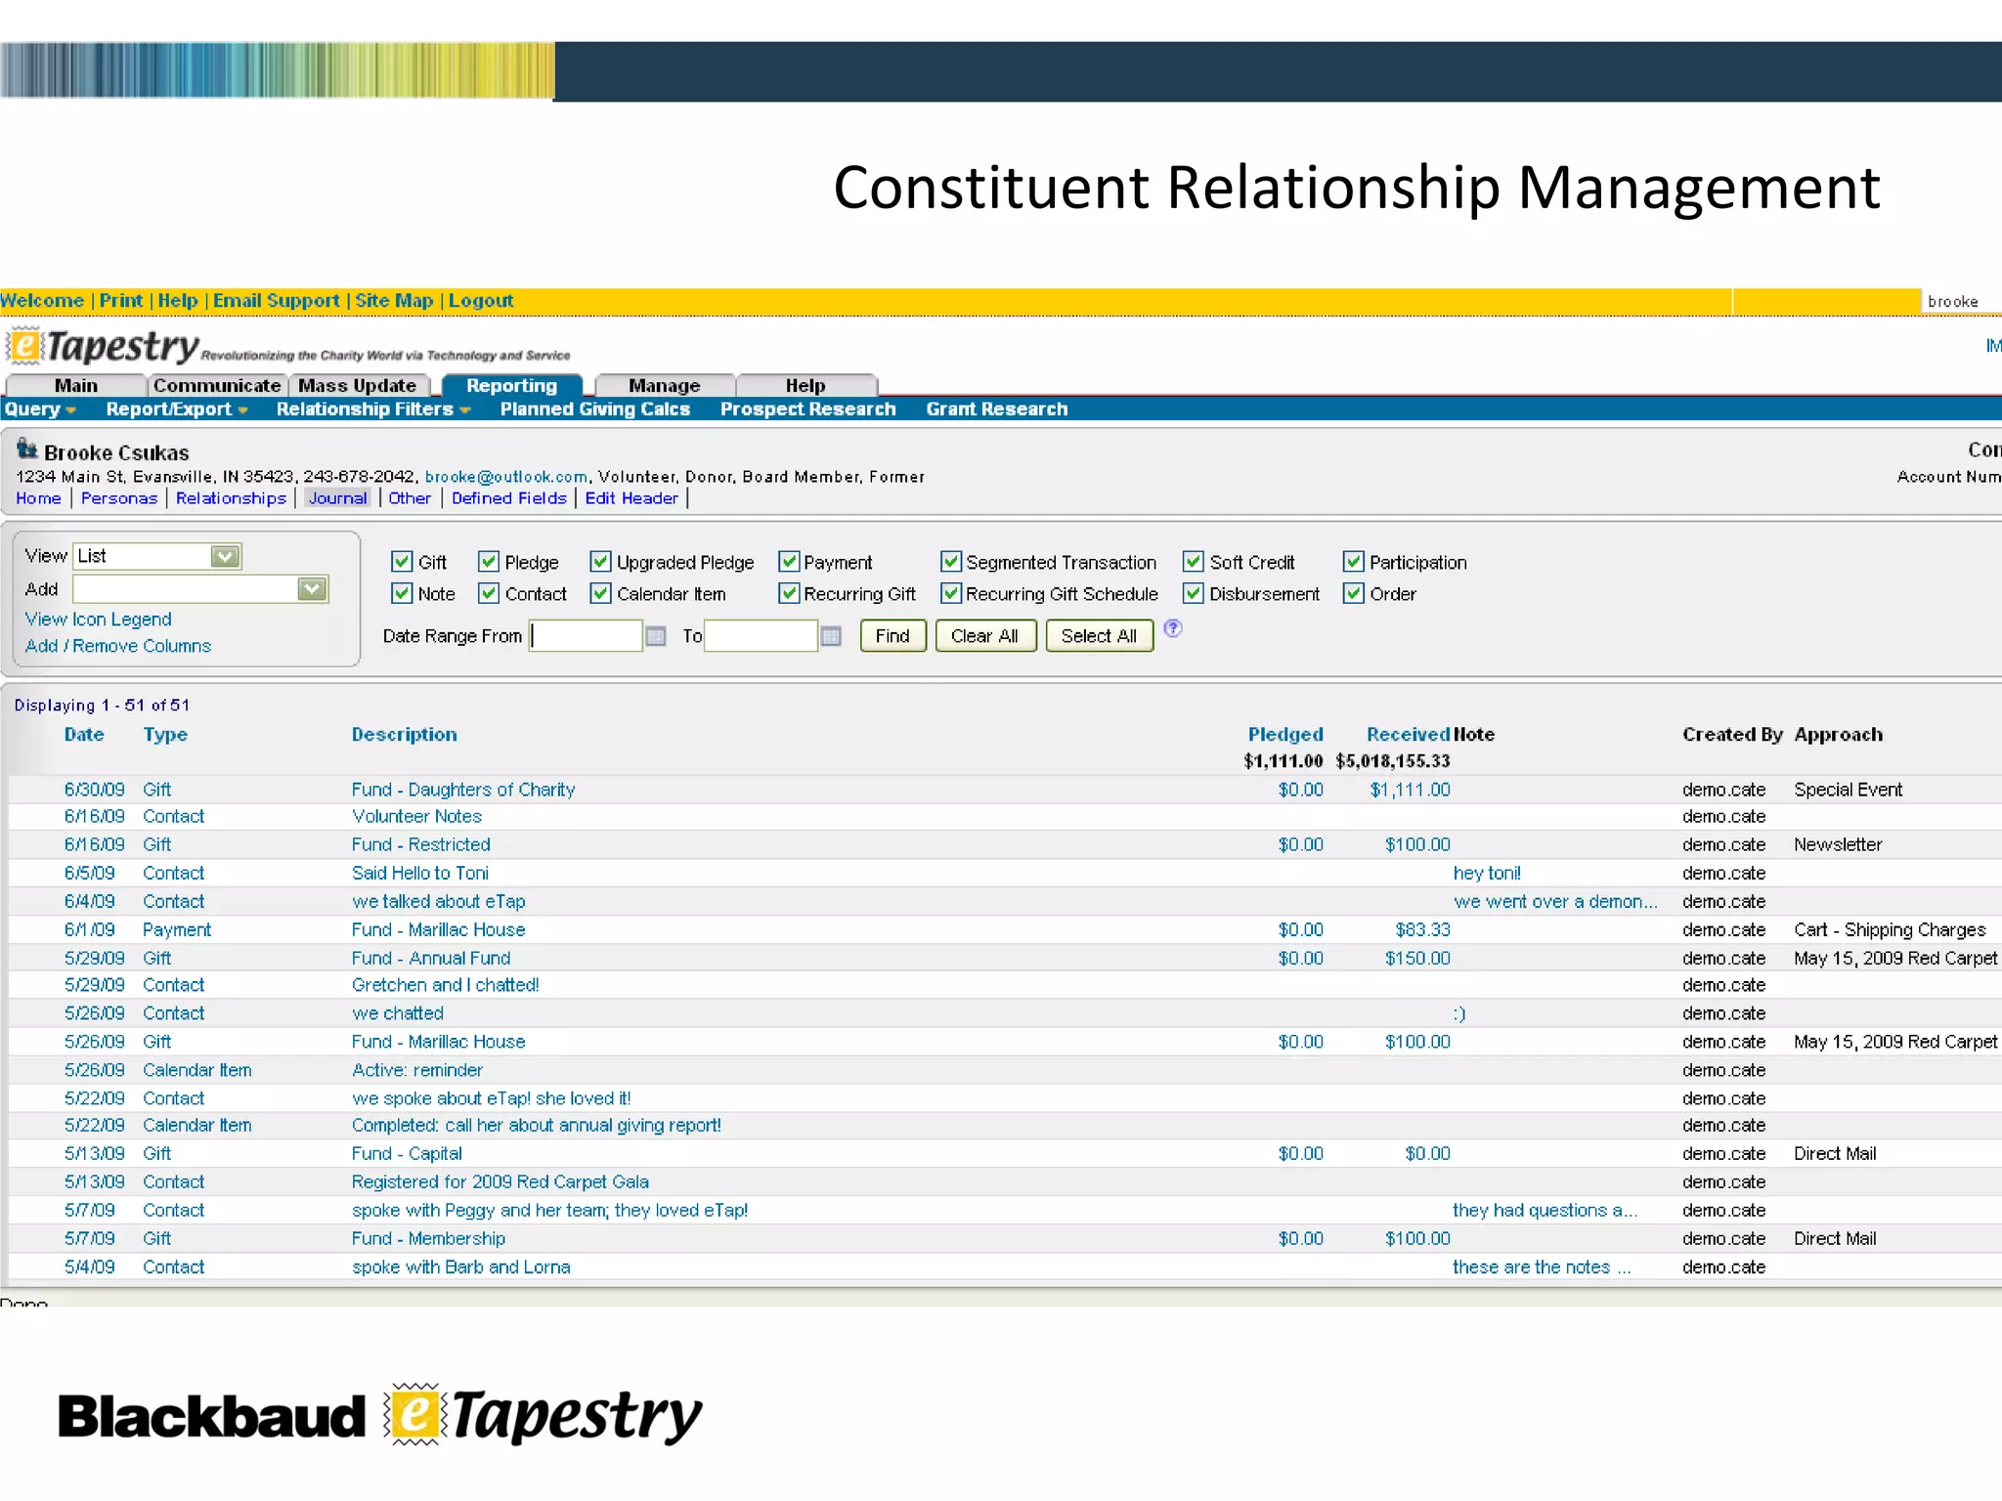Screen dimensions: 2002x1501
Task: Toggle the Recurring Gift checkbox
Action: point(788,592)
